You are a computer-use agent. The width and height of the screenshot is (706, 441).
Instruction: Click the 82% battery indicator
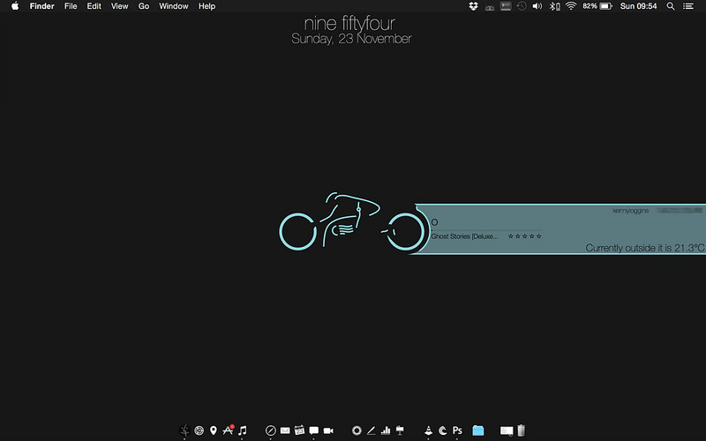coord(597,6)
